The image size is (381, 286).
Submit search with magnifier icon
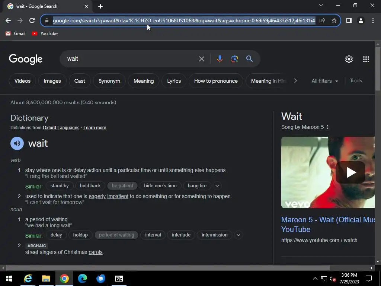250,58
